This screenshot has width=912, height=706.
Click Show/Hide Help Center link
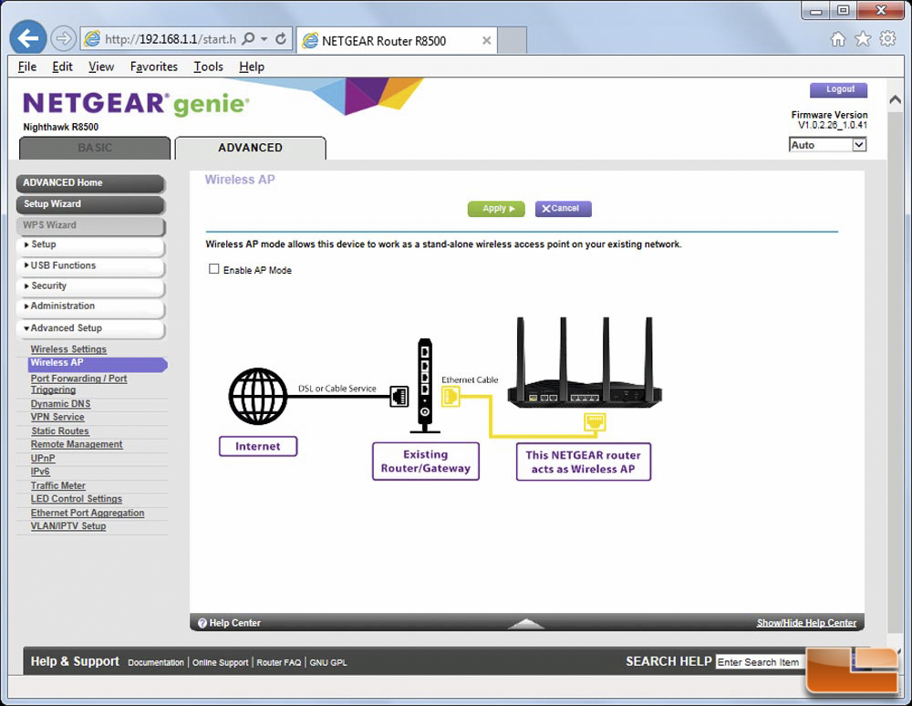(806, 623)
